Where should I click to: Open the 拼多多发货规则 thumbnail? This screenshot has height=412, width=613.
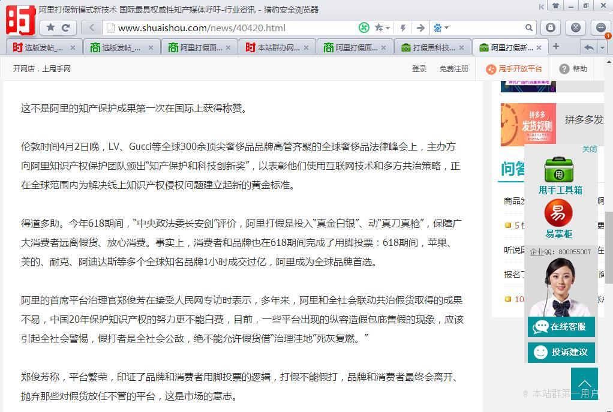pyautogui.click(x=528, y=124)
